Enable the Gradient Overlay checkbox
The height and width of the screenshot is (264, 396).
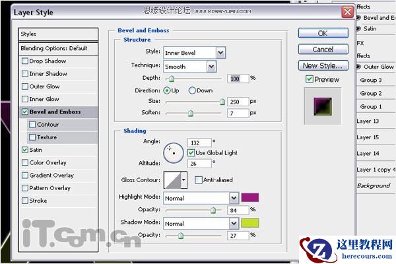pyautogui.click(x=25, y=176)
